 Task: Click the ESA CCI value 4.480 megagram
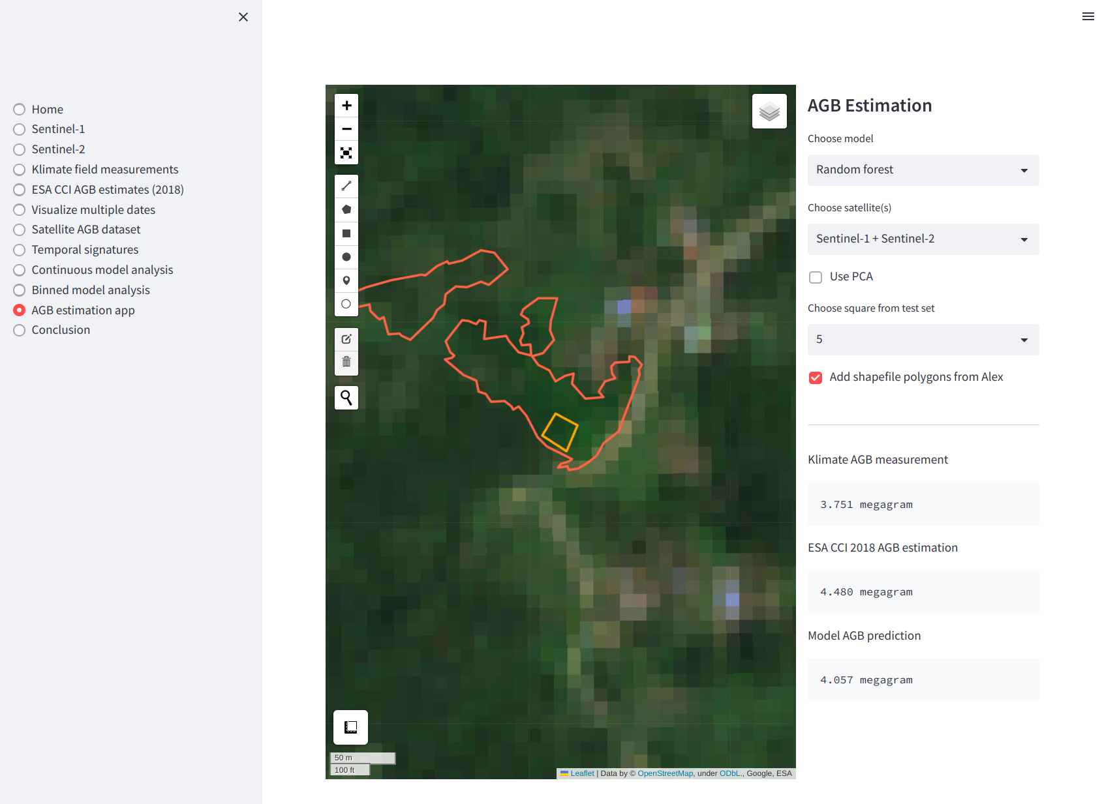(866, 592)
